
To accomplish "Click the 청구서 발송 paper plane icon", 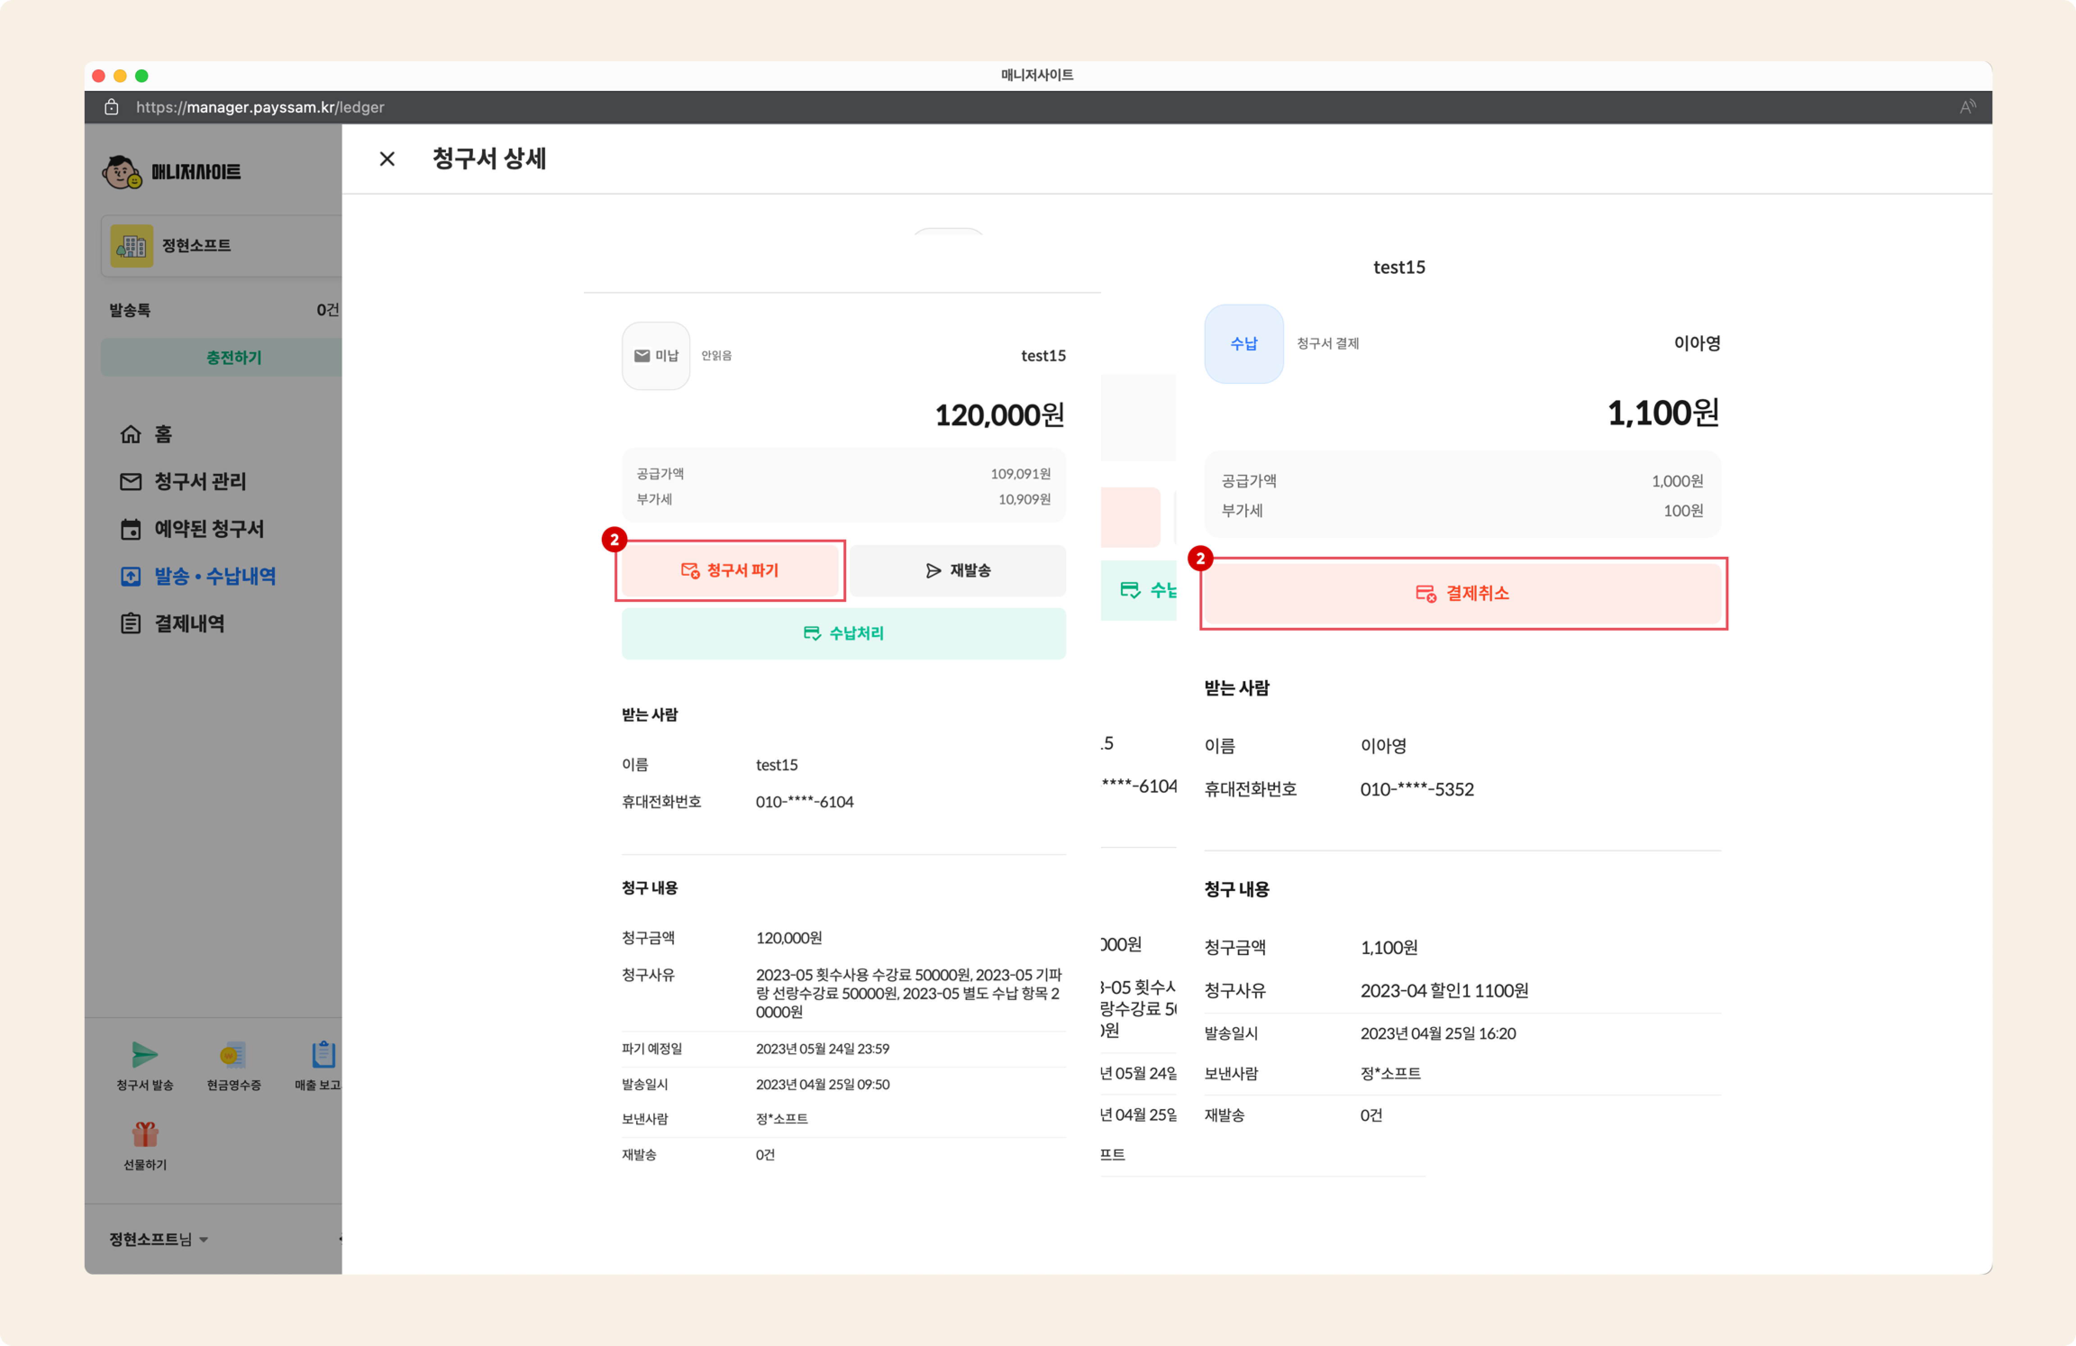I will pos(145,1055).
